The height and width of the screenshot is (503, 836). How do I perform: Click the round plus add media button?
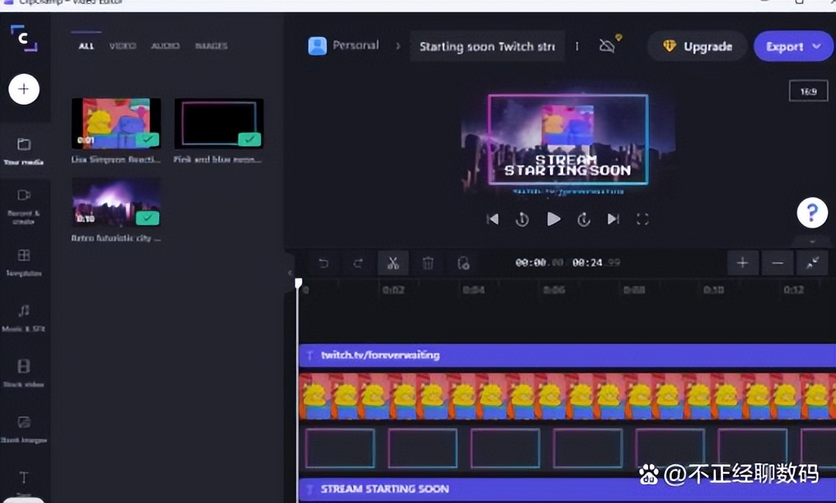coord(24,89)
